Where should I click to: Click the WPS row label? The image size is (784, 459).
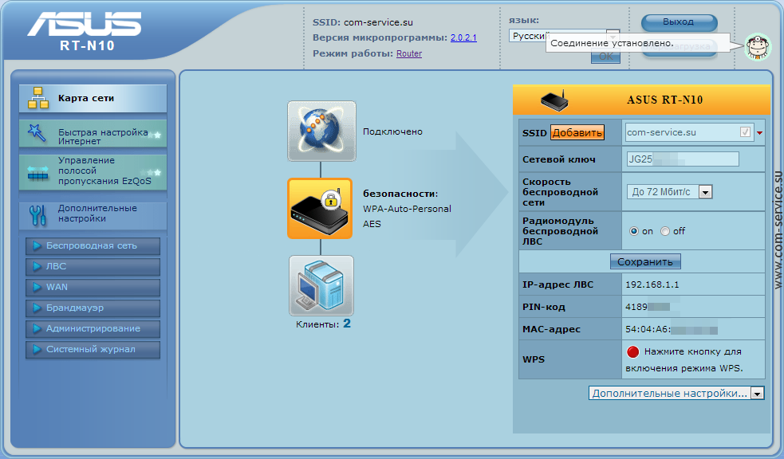534,359
